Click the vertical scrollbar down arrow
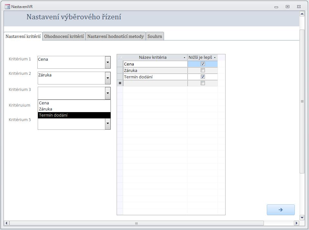 pos(302,217)
